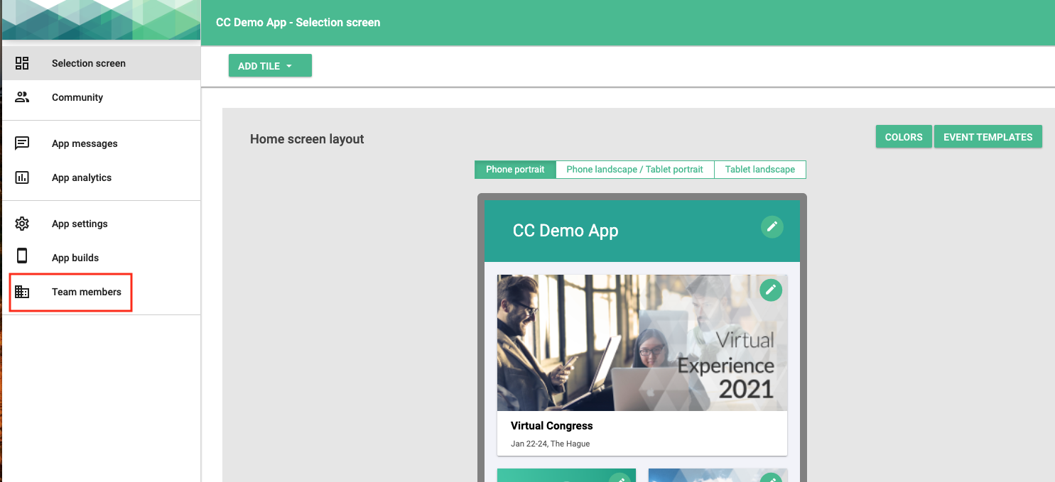Open Team members from the sidebar

(x=101, y=292)
